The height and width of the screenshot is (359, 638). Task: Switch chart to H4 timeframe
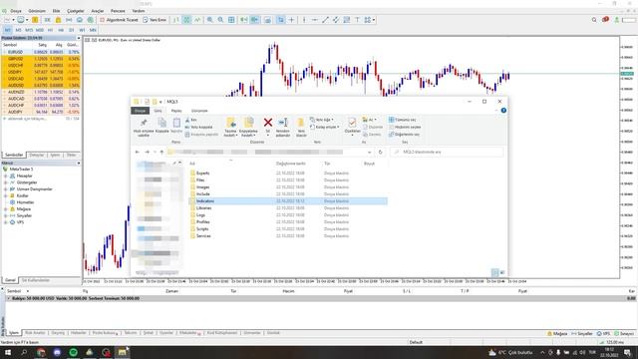pos(61,30)
